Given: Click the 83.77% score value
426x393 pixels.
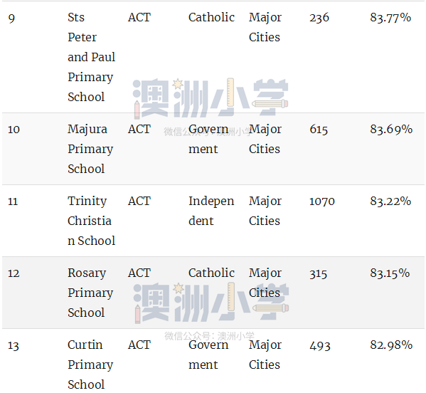Looking at the screenshot, I should [x=390, y=18].
